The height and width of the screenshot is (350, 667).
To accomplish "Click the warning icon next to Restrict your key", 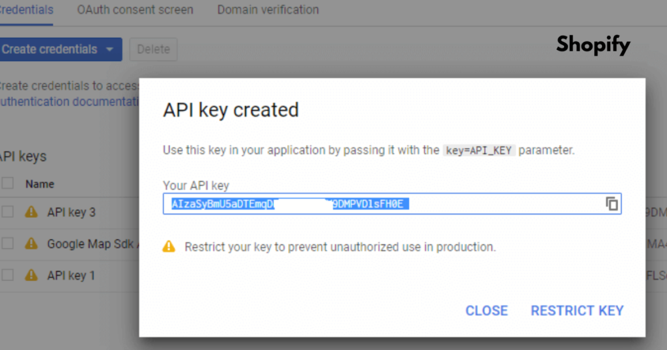I will [169, 247].
